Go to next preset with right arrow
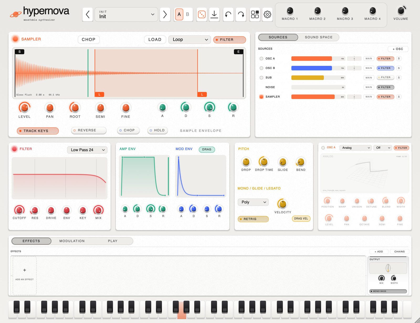This screenshot has width=420, height=323. [165, 14]
